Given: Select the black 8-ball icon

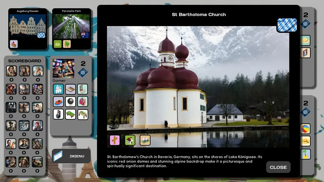Looking at the screenshot, I should tap(70, 102).
